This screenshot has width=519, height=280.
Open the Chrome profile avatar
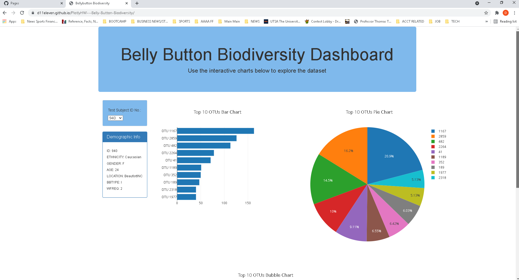[x=505, y=13]
